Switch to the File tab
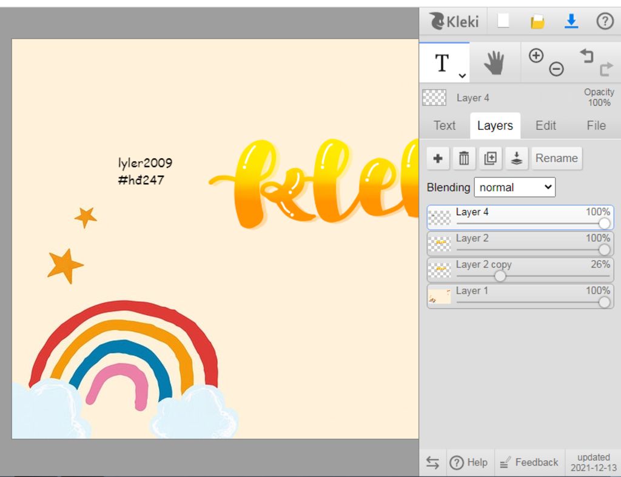The image size is (621, 477). point(596,125)
